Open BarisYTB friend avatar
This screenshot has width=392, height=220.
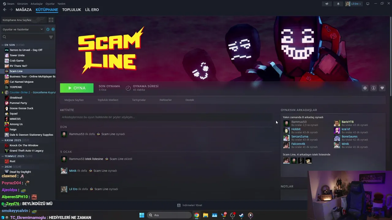pos(337,123)
